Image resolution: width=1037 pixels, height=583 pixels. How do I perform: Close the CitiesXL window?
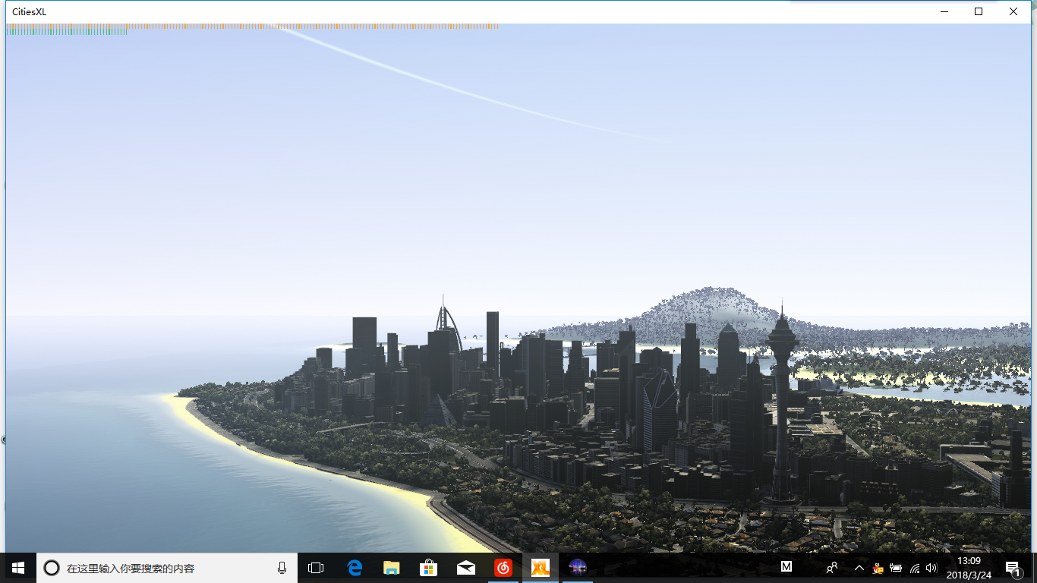pos(1013,11)
